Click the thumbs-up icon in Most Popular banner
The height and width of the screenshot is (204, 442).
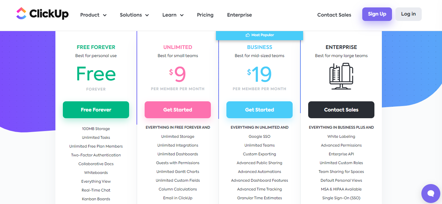248,35
